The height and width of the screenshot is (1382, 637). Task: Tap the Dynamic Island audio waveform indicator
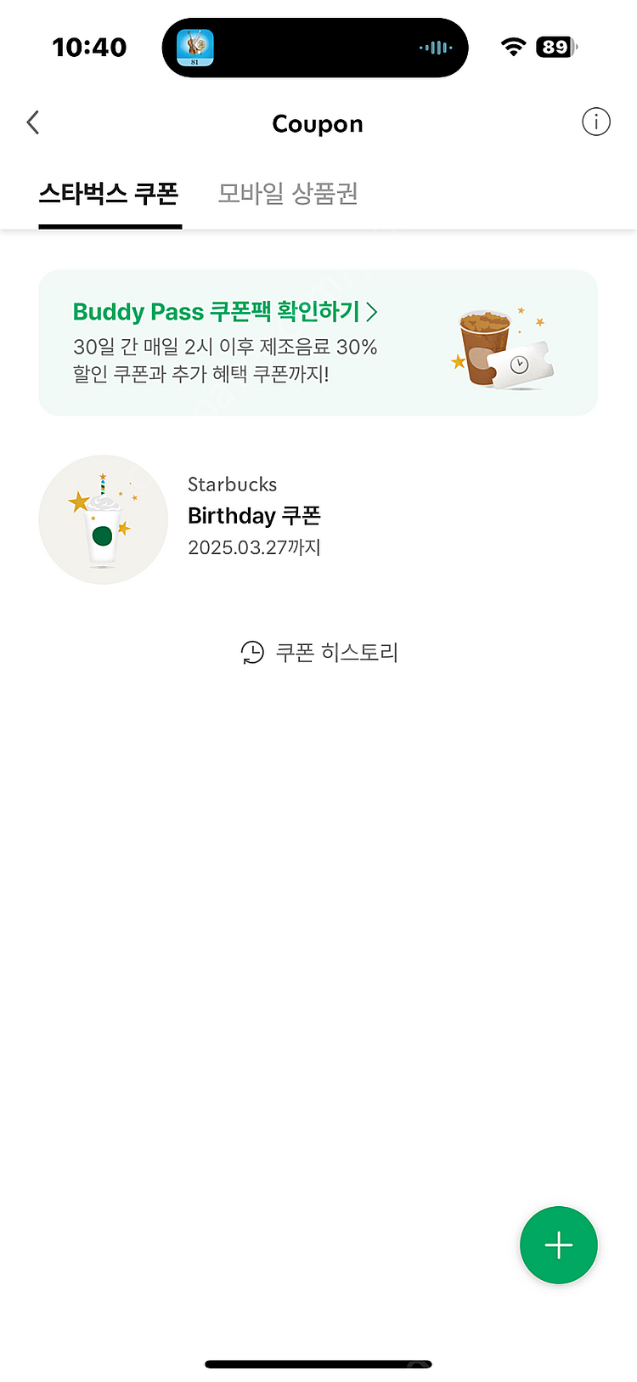[x=436, y=48]
